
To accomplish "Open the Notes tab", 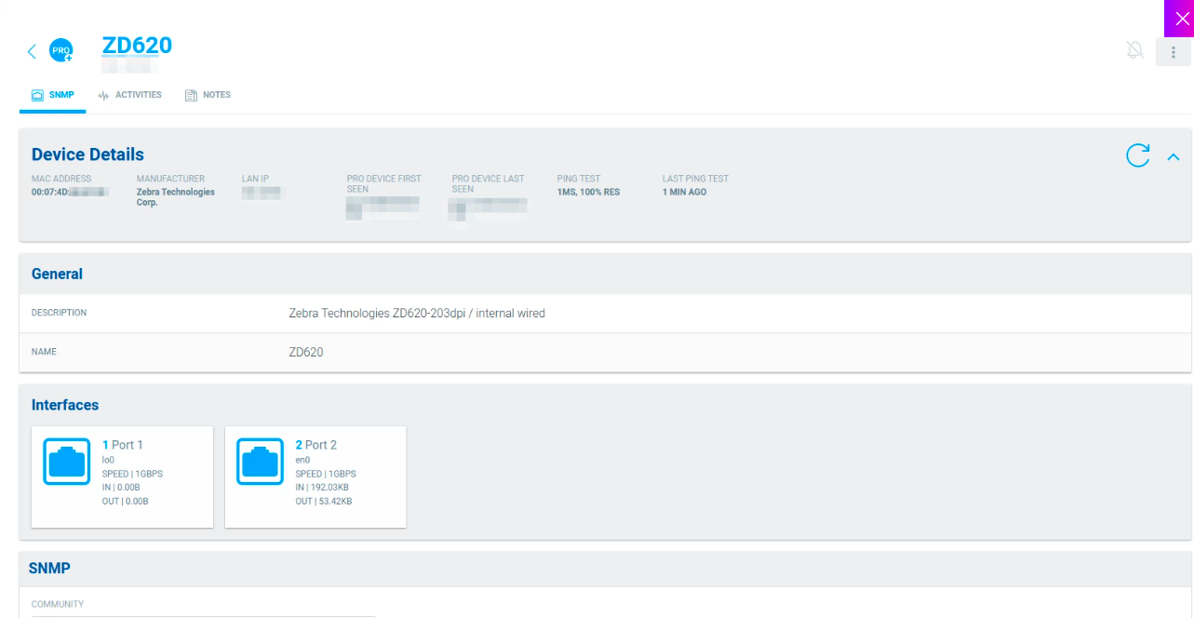I will [208, 95].
